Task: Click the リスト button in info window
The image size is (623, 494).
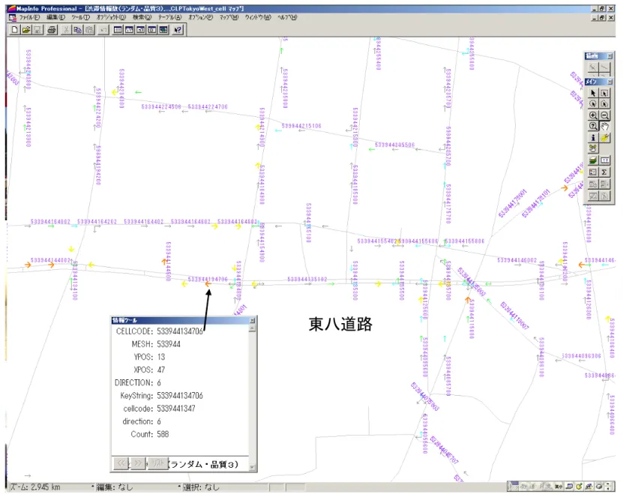Action: (158, 463)
